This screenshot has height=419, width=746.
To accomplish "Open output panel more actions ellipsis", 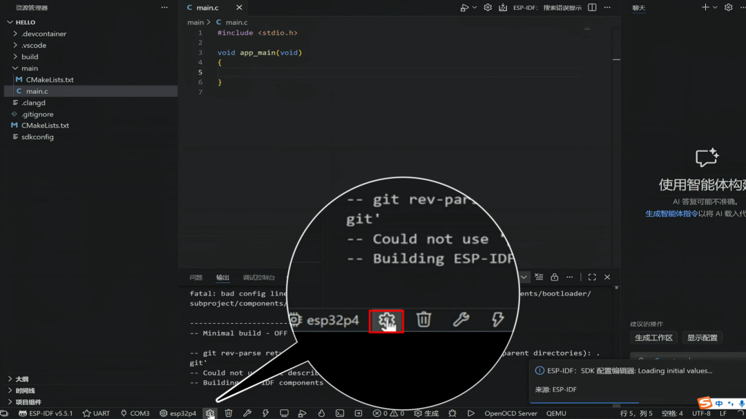I will point(569,277).
